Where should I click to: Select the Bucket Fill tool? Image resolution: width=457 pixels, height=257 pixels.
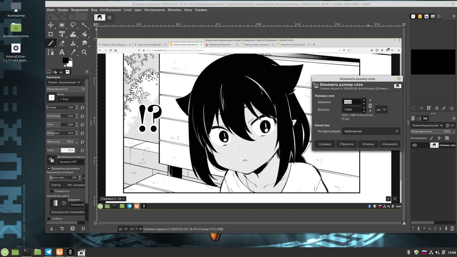(x=85, y=34)
